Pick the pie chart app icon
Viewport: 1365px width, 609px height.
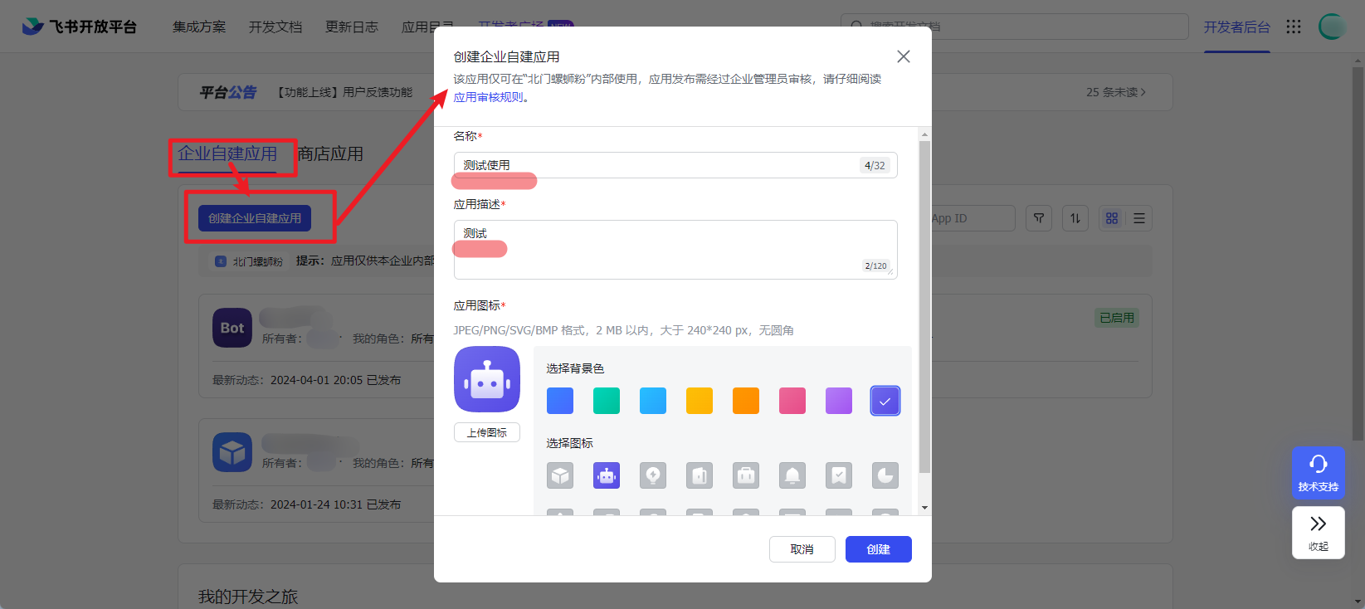coord(885,475)
